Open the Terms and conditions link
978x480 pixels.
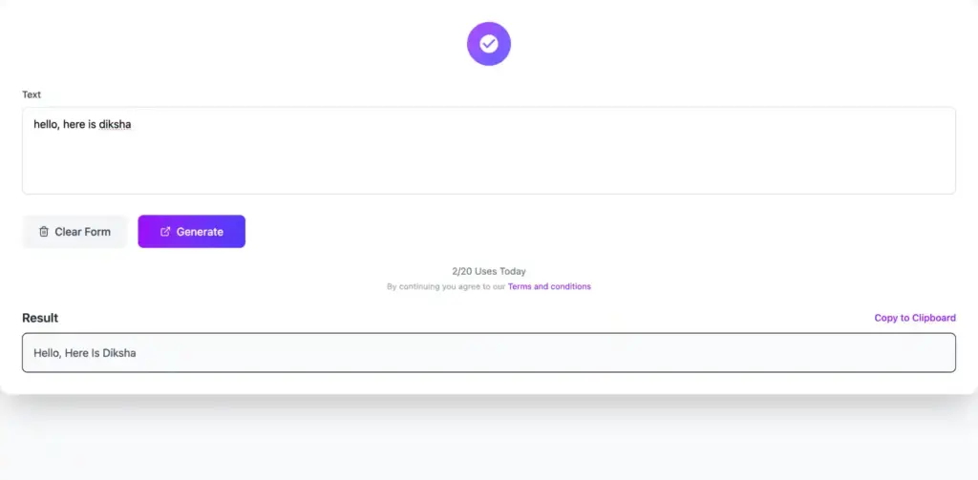click(549, 286)
